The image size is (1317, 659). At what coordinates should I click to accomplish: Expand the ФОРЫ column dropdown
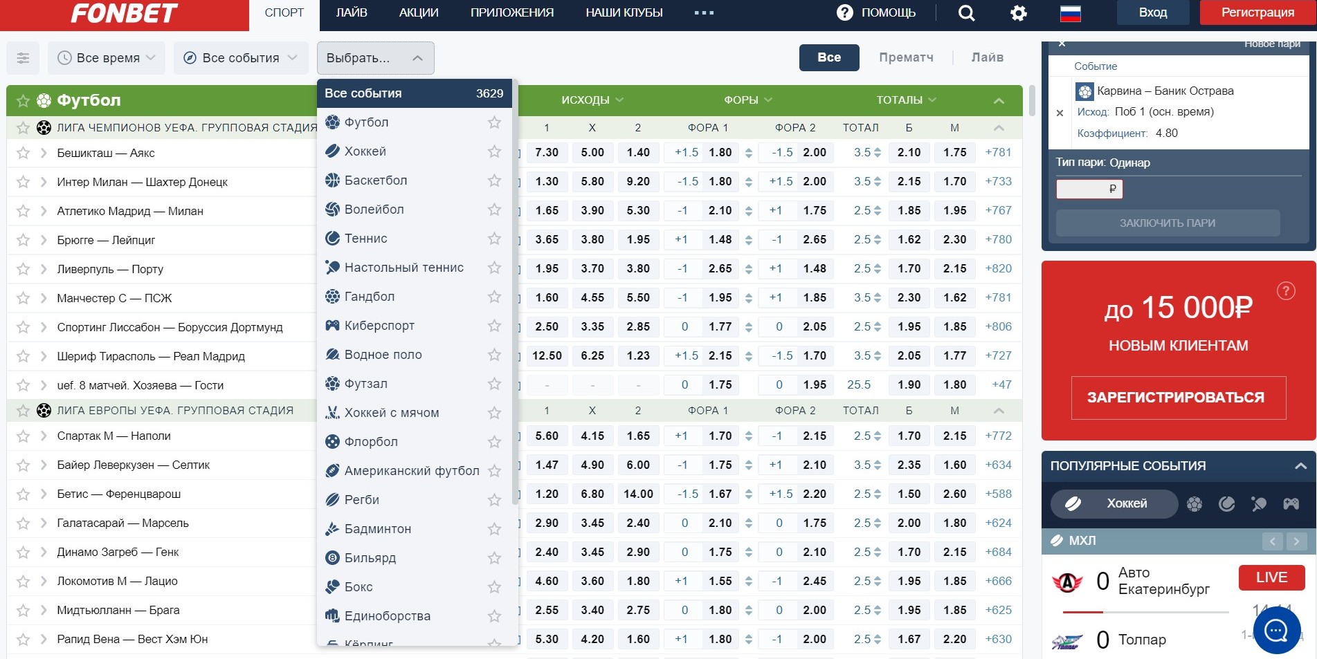pyautogui.click(x=748, y=100)
